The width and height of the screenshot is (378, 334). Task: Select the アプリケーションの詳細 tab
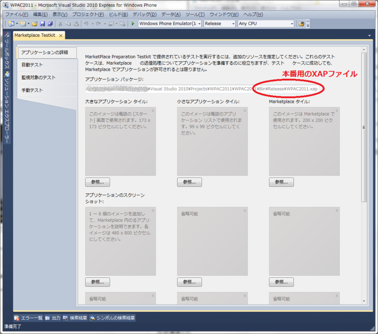tap(47, 53)
